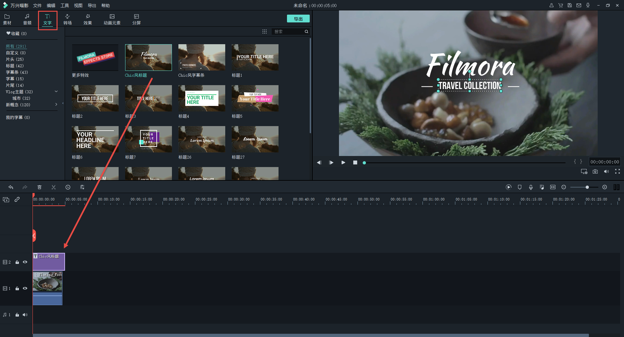Click the undo arrow in timeline toolbar
Screen dimensions: 624x337
(x=11, y=187)
